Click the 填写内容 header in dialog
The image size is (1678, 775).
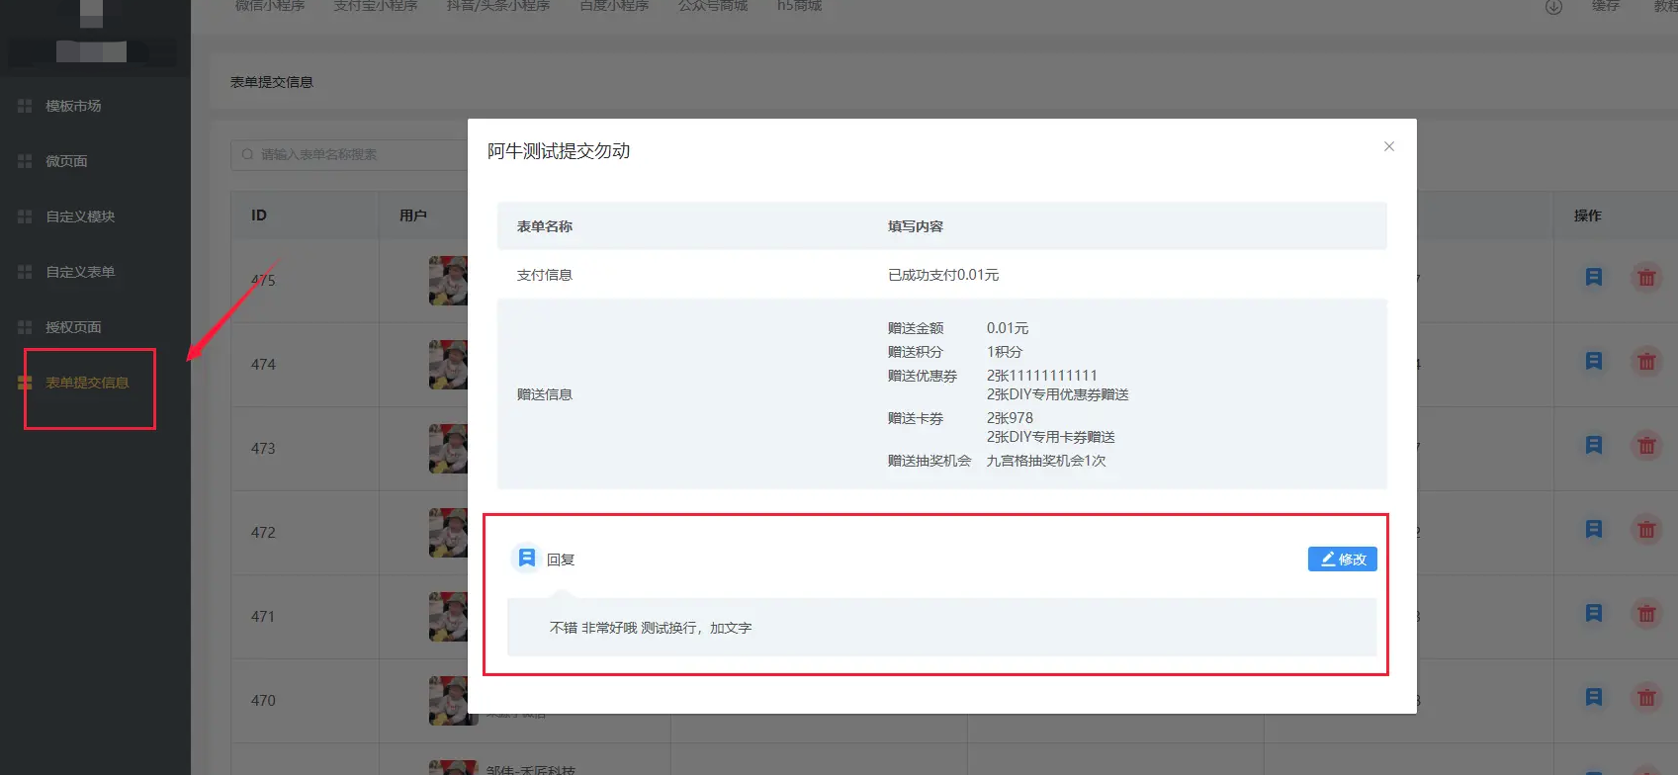pos(916,226)
